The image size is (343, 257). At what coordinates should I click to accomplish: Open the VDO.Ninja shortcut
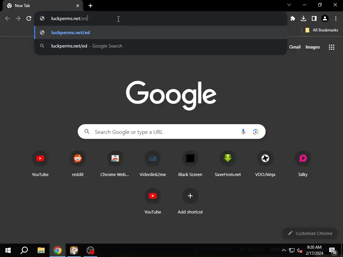265,163
